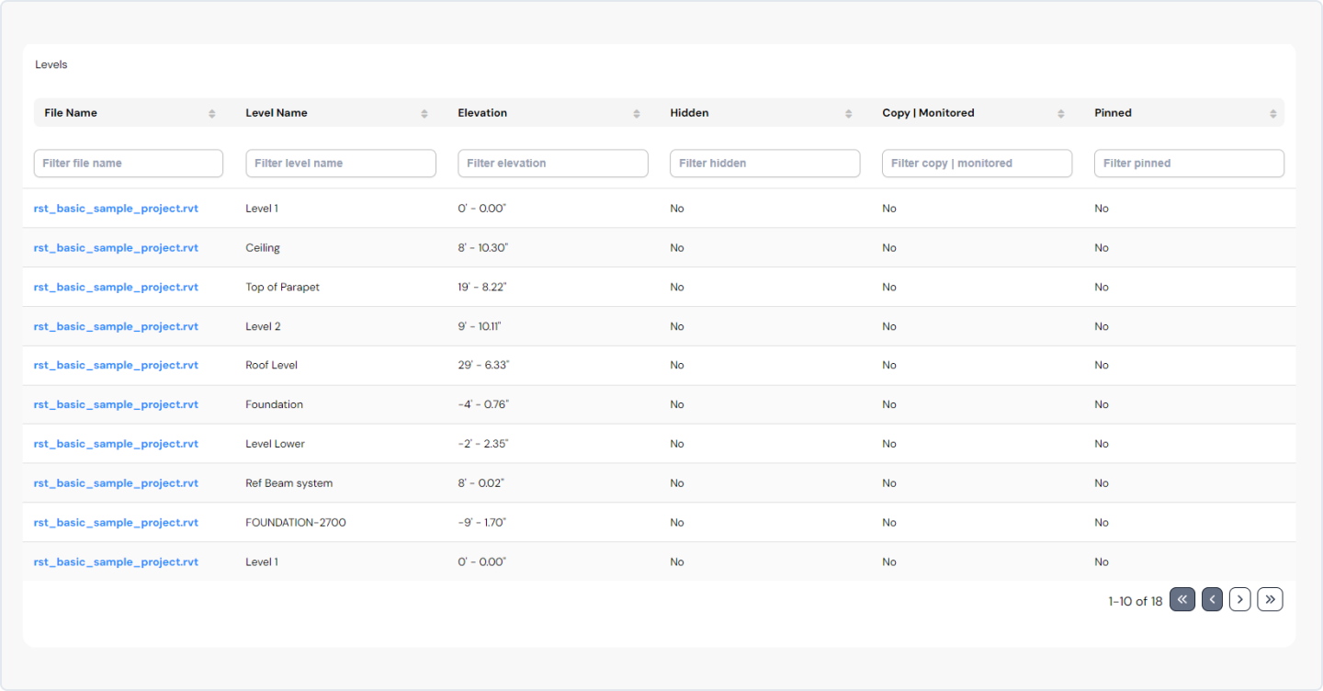Go to next page of levels
The image size is (1323, 691).
pos(1239,600)
